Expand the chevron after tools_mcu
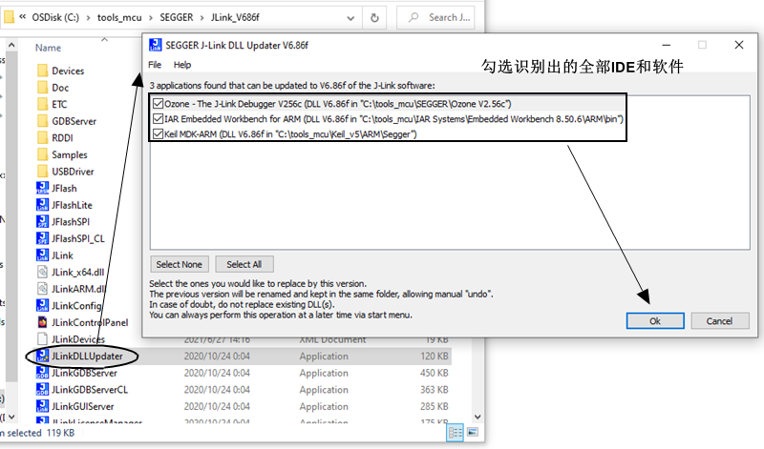 tap(151, 17)
